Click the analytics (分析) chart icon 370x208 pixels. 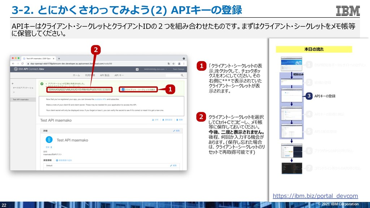click(x=153, y=120)
